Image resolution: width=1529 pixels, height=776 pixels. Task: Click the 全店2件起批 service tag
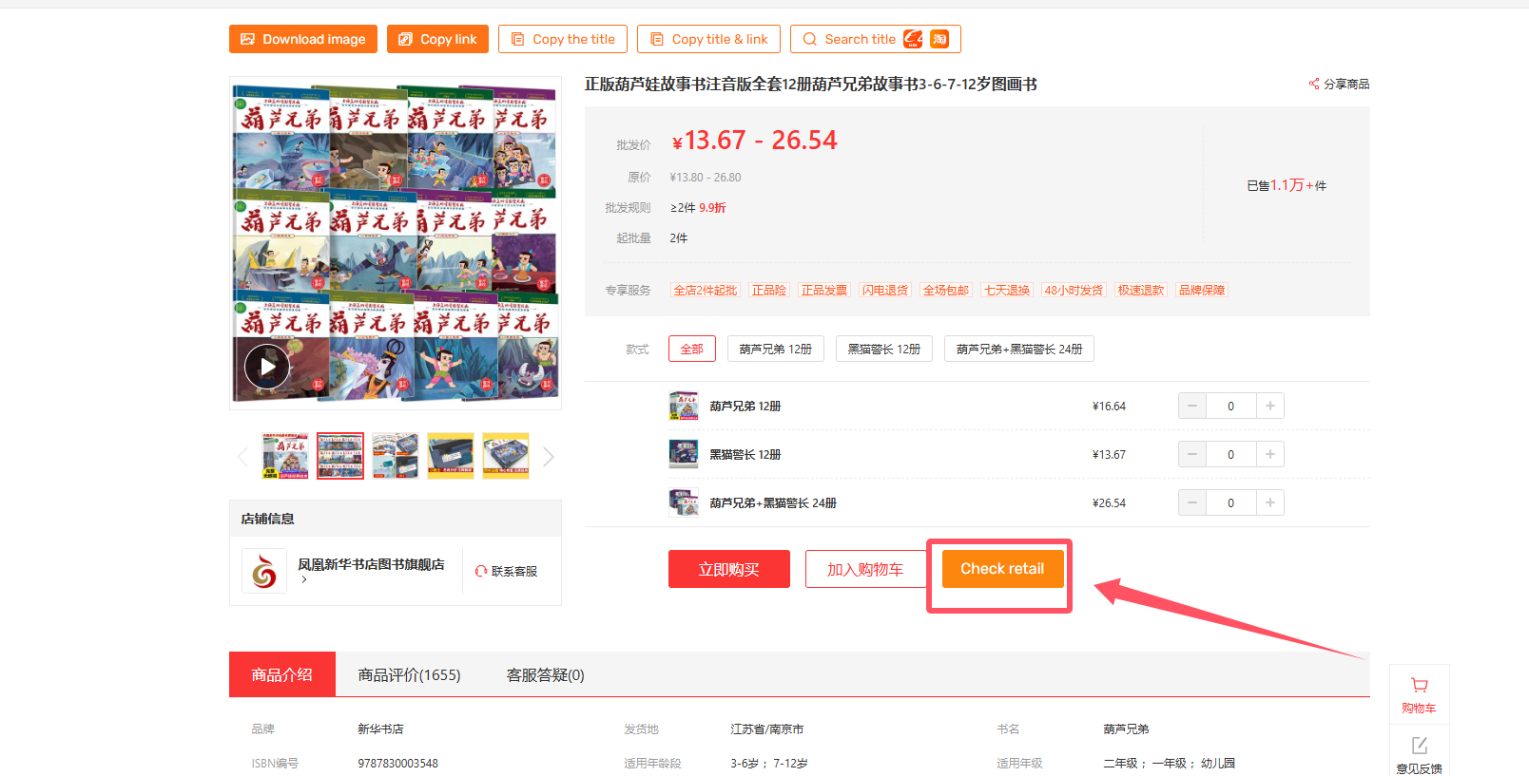click(x=706, y=290)
